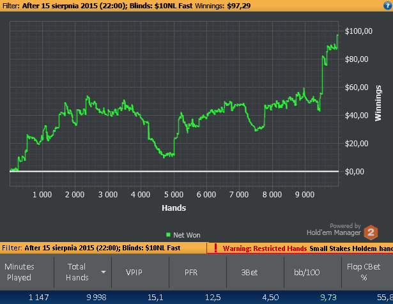This screenshot has width=393, height=304.
Task: Click the $20,00 axis label
Action: coord(357,143)
